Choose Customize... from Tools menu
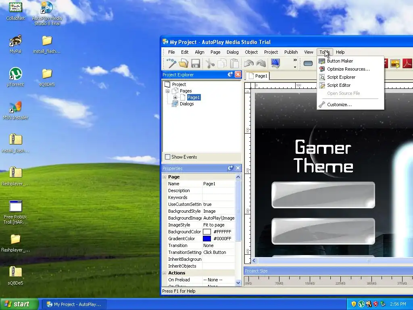 (350, 105)
